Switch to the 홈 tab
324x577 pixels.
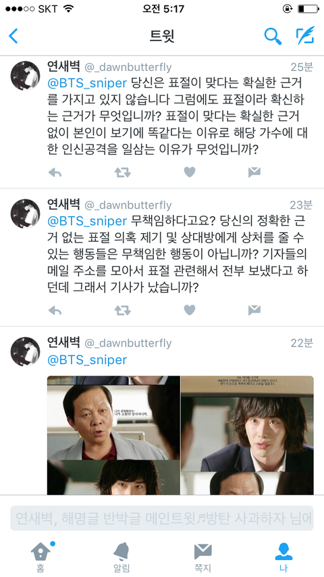pos(41,556)
